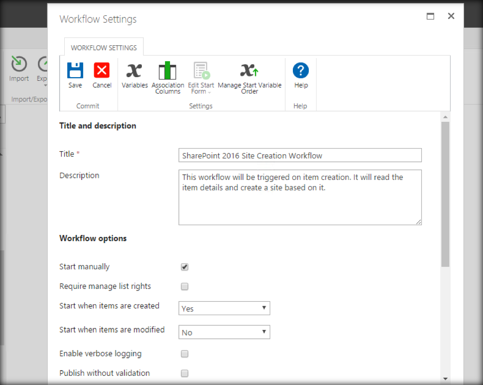
Task: Uncheck the Start manually checkbox
Action: pos(184,267)
